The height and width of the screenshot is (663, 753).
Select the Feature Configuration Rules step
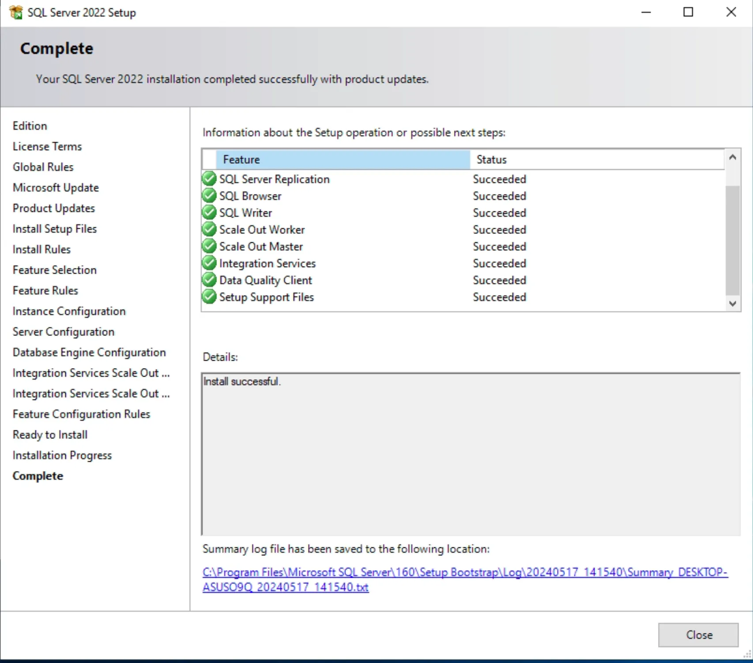pyautogui.click(x=81, y=414)
